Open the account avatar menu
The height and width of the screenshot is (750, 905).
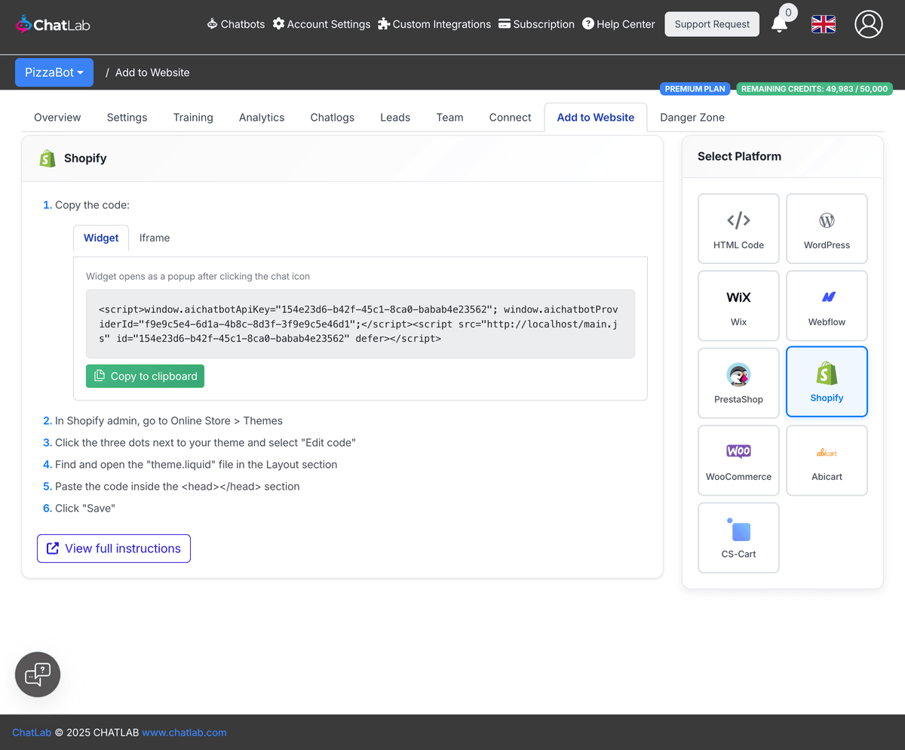868,24
